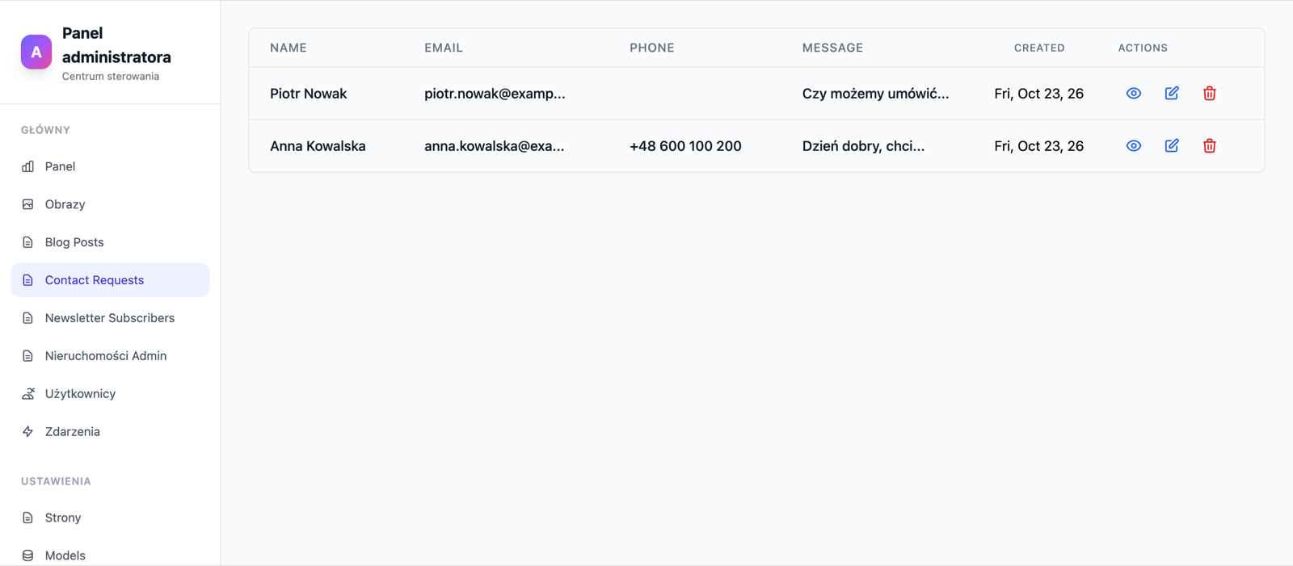Go to Zdarzenia events page
Screen dimensions: 1293x566
[110, 432]
